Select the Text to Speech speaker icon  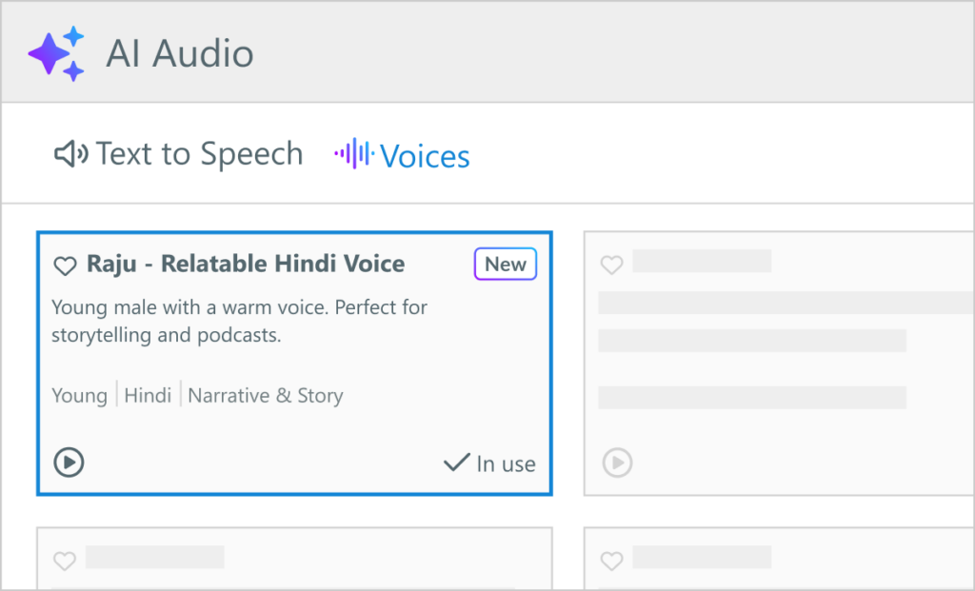[71, 152]
